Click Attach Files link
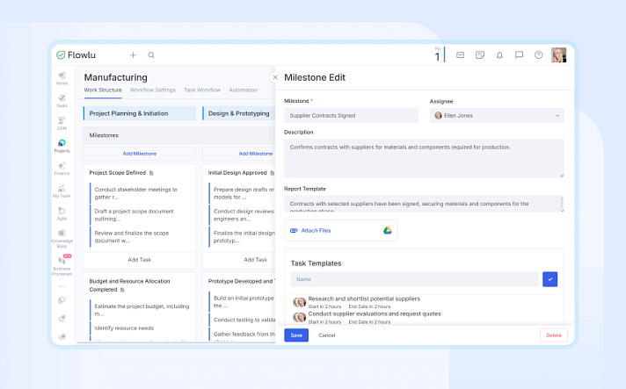This screenshot has width=626, height=389. [x=316, y=230]
